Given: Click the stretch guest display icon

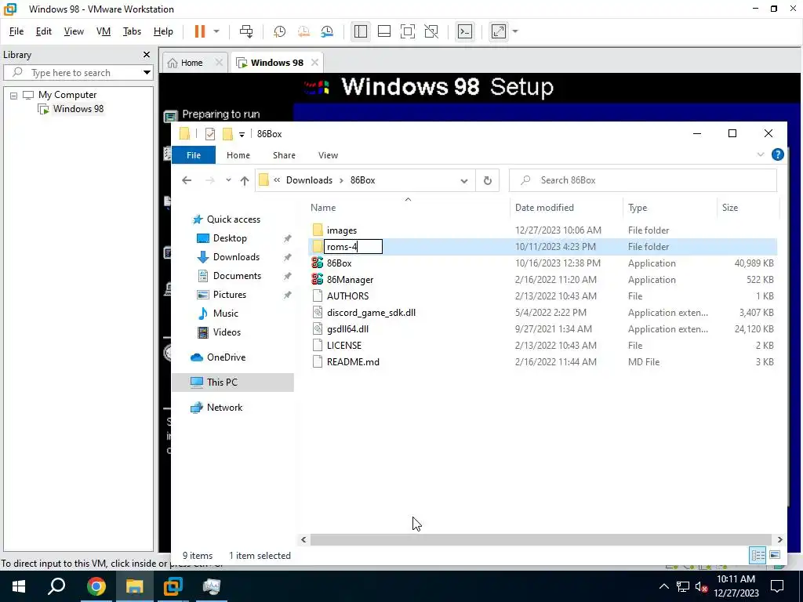Looking at the screenshot, I should [498, 31].
